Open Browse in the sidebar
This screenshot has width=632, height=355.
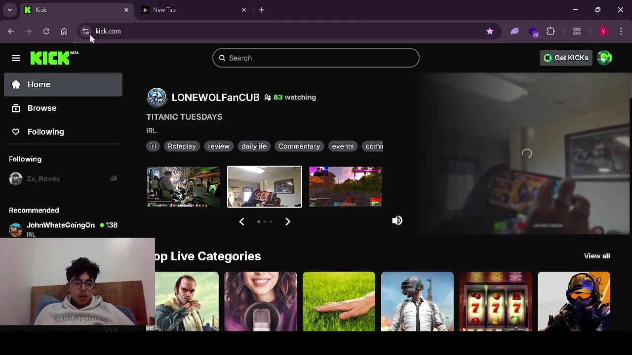click(63, 108)
